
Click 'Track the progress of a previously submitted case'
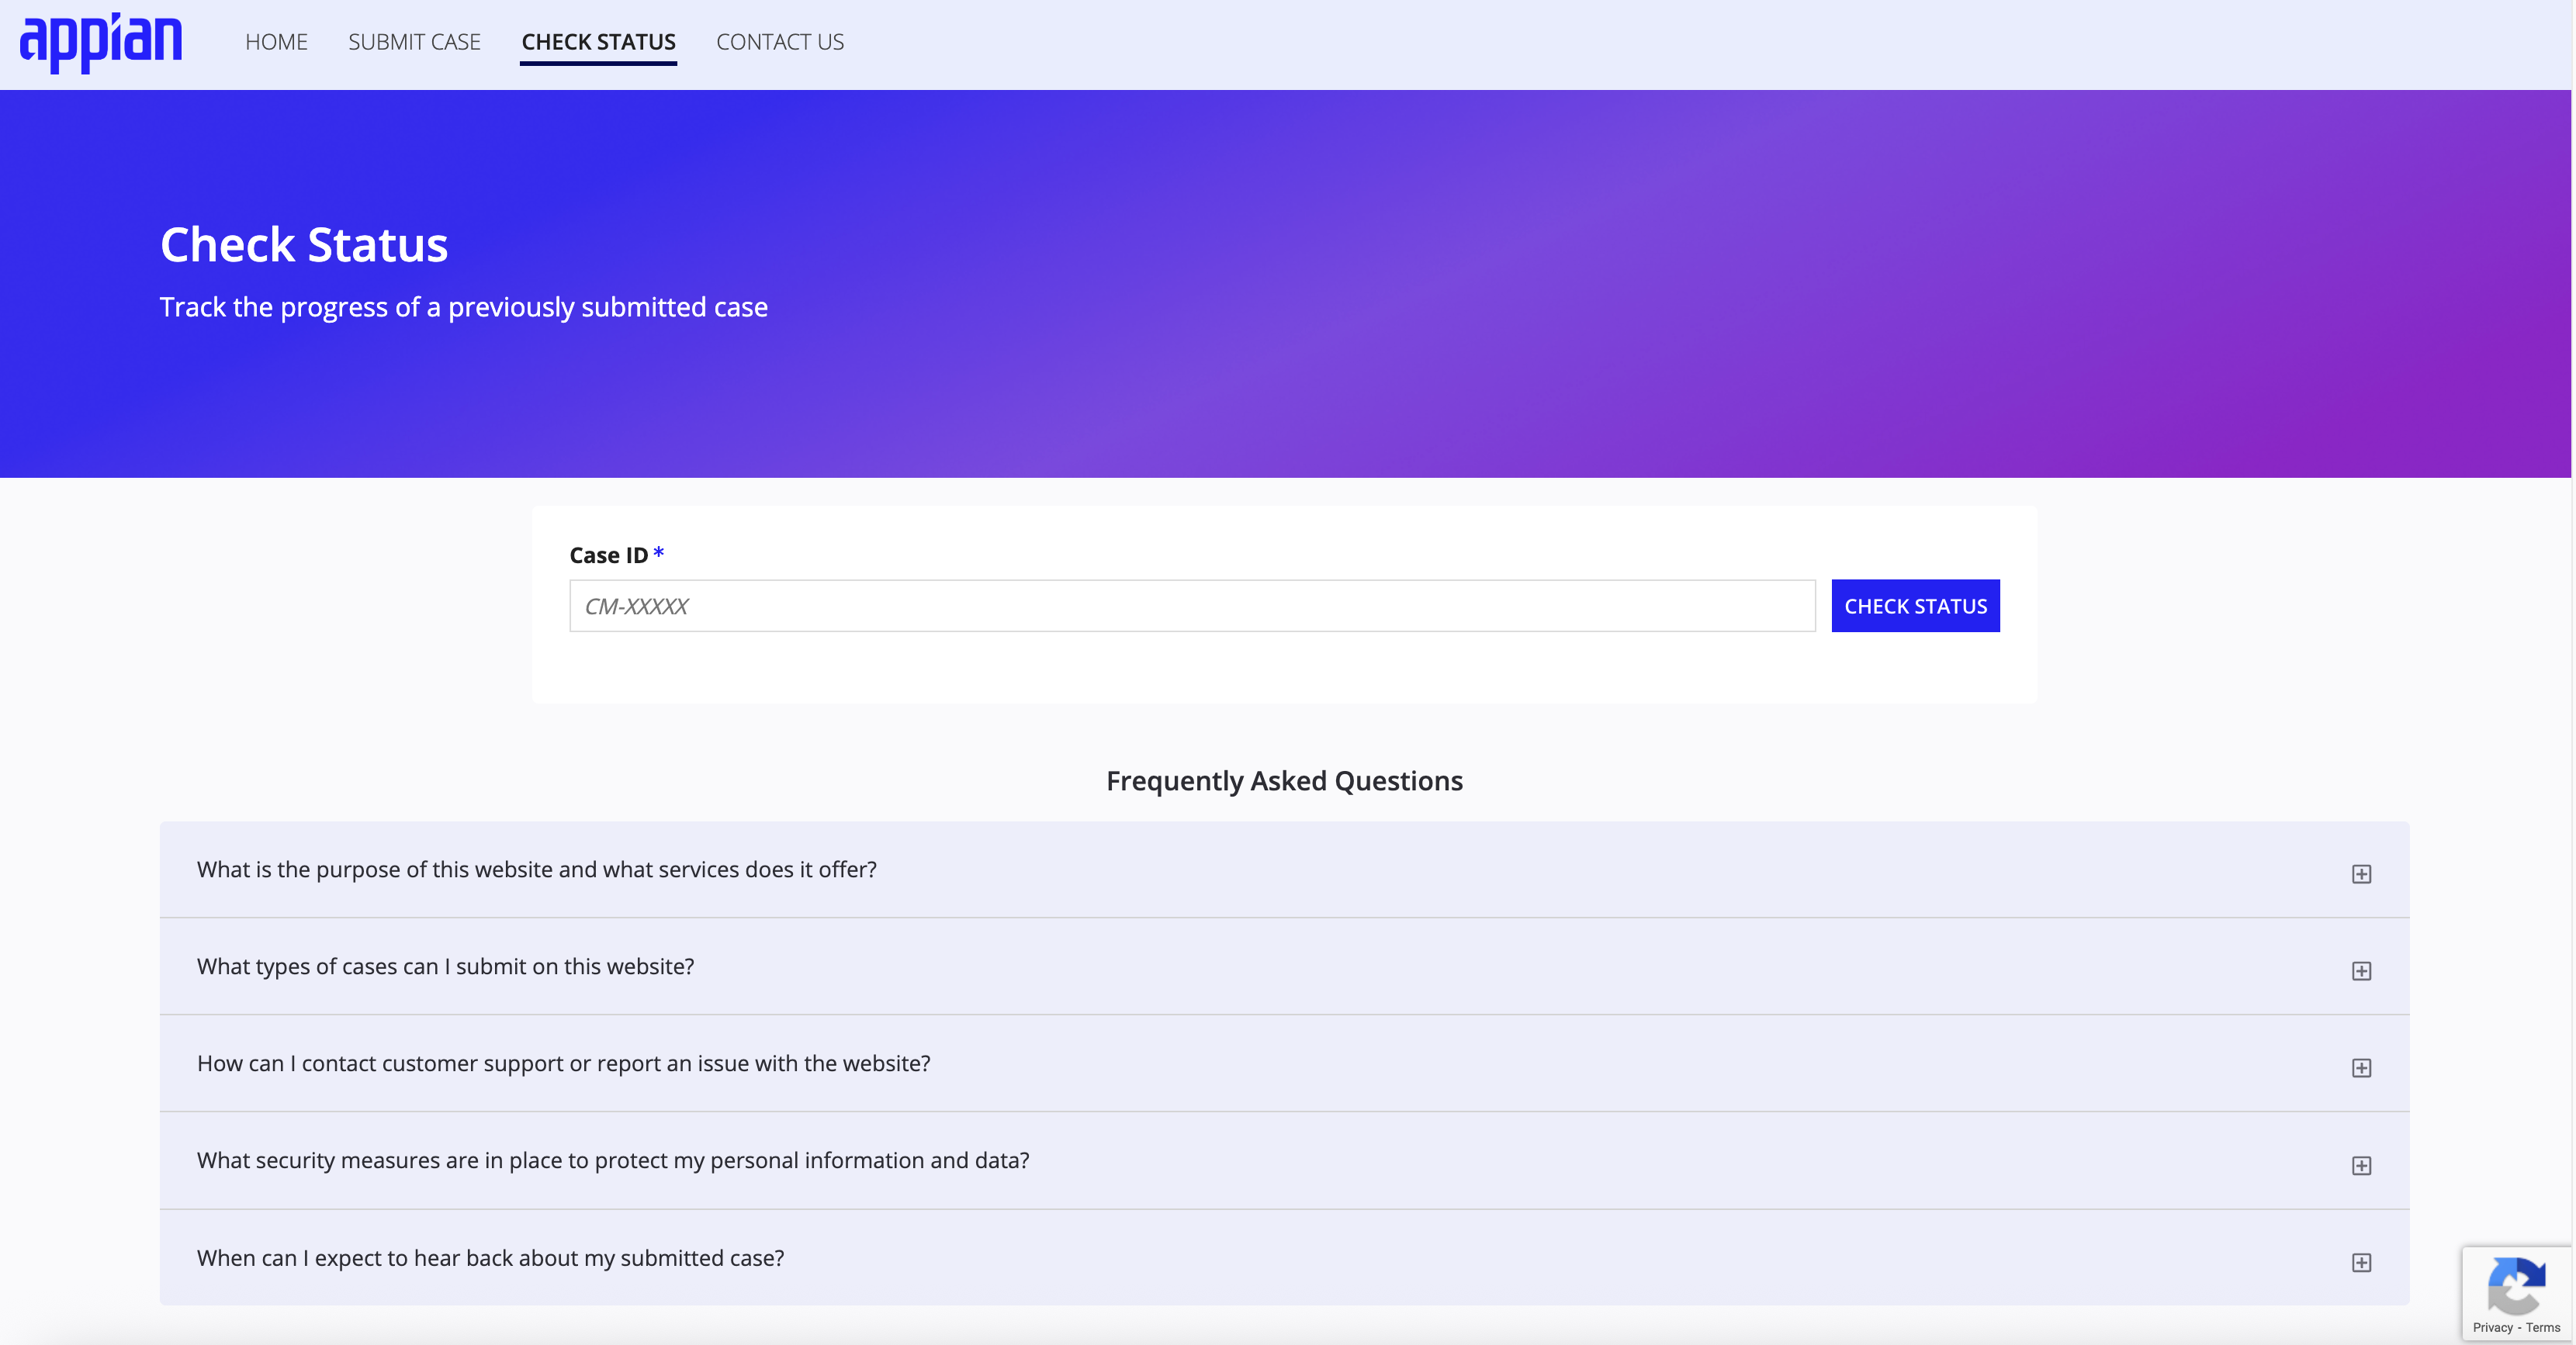tap(463, 307)
